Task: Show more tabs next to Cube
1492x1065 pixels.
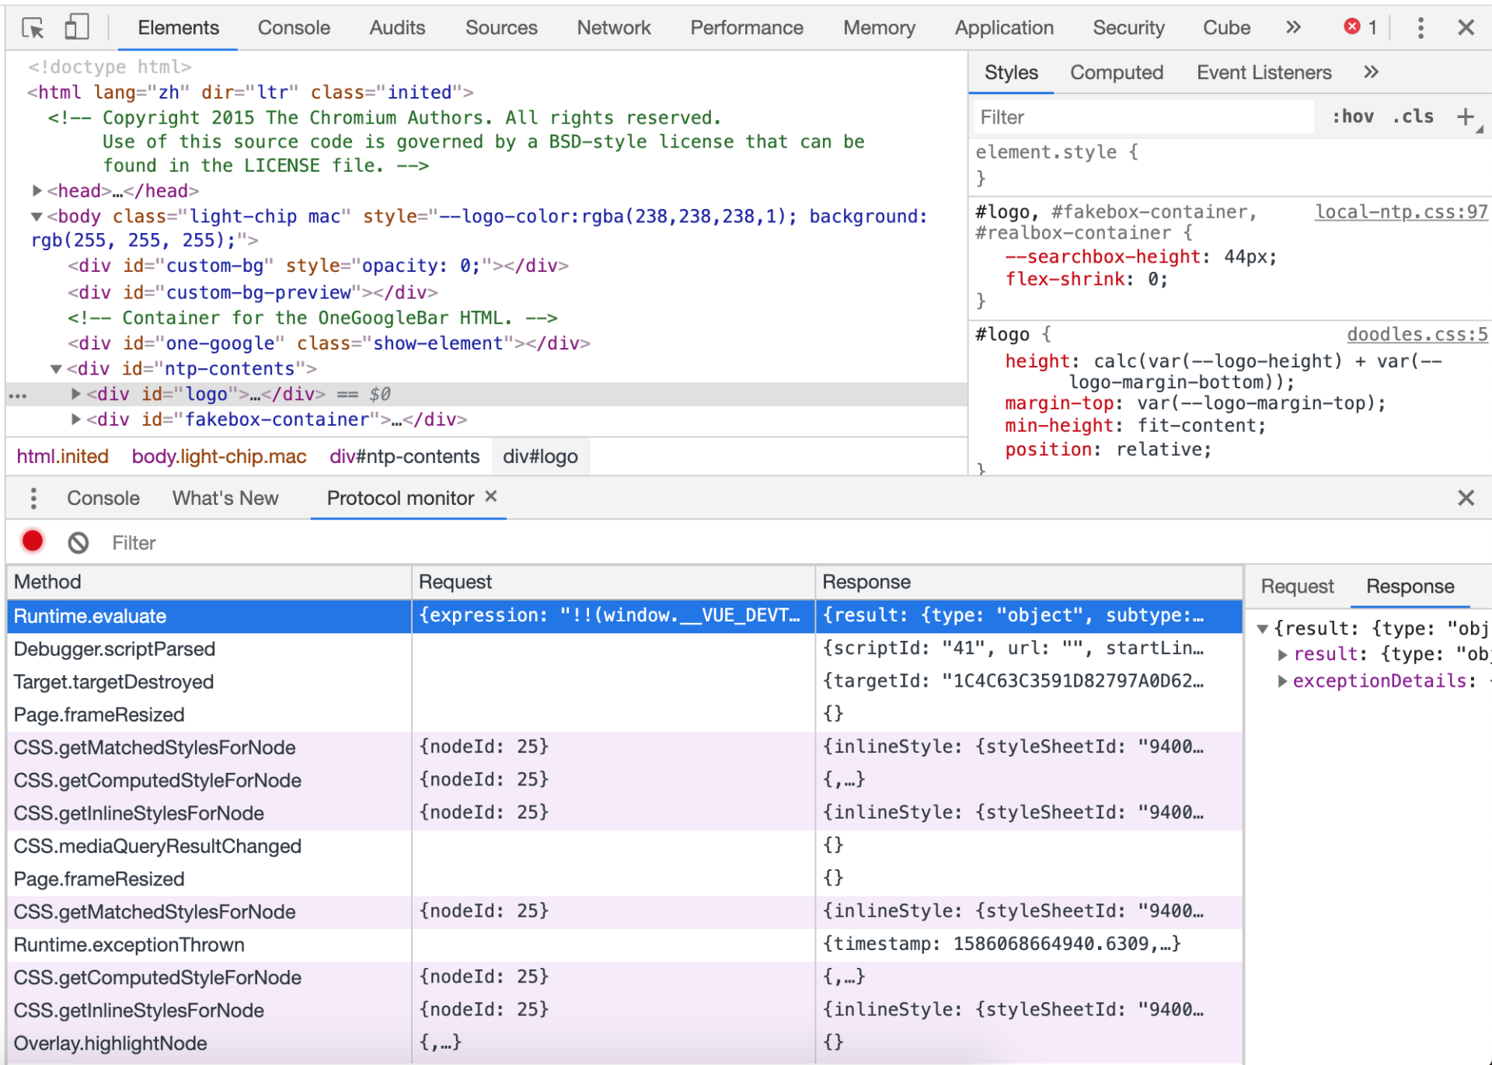Action: [1293, 28]
